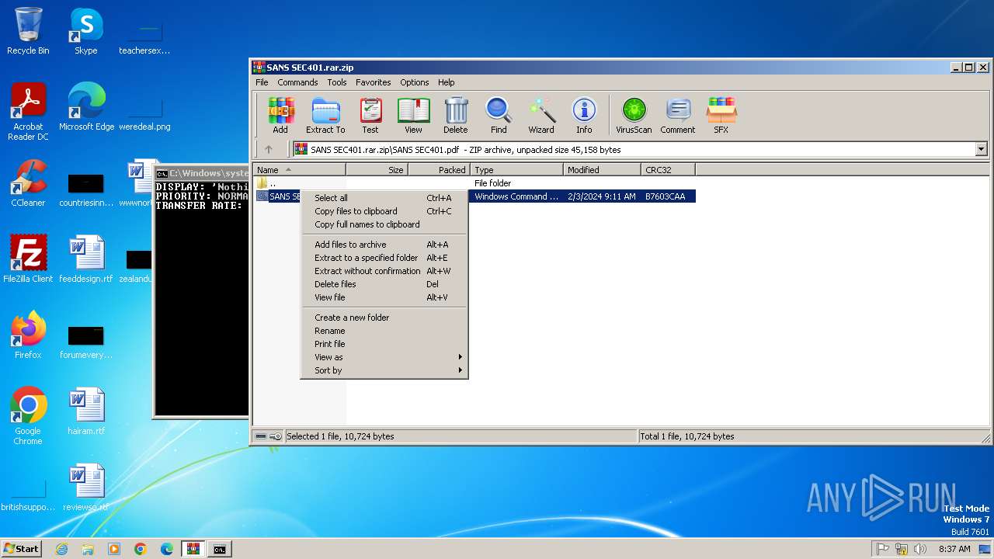This screenshot has width=994, height=559.
Task: Open Microsoft Edge desktop shortcut
Action: pos(86,107)
